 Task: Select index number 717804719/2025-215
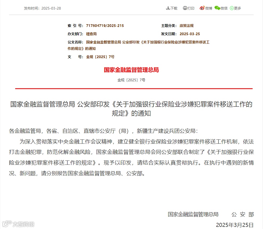pos(105,26)
